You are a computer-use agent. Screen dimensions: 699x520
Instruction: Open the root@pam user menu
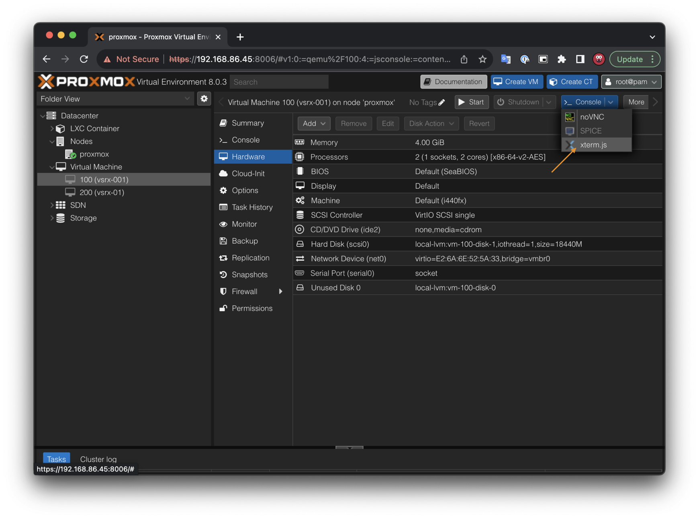tap(631, 82)
